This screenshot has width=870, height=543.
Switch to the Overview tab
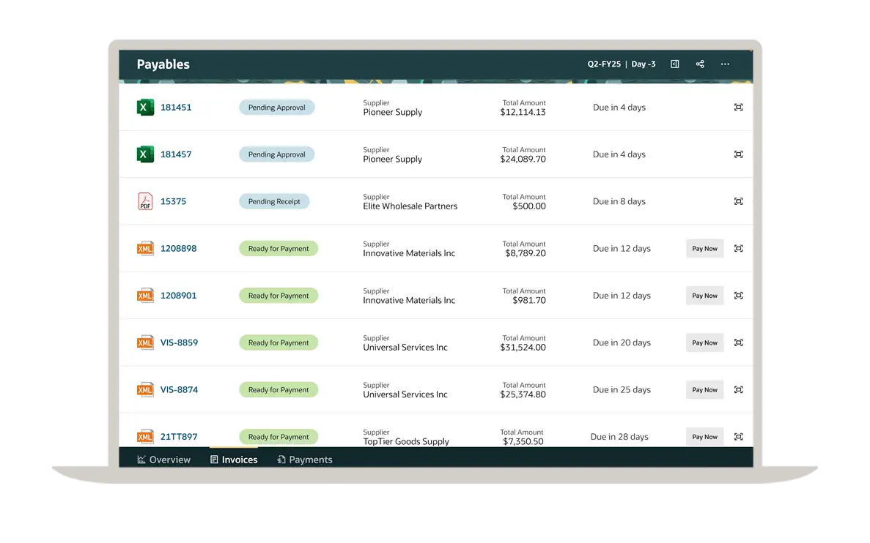[164, 460]
